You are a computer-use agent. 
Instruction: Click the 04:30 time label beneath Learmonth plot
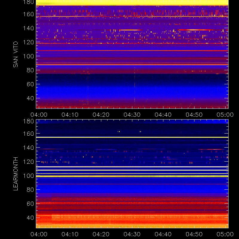(132, 234)
